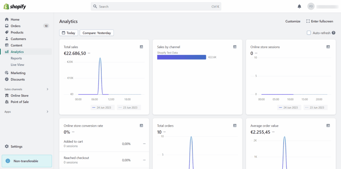The height and width of the screenshot is (169, 341).
Task: Open report icon on Total orders card
Action: coord(235,125)
